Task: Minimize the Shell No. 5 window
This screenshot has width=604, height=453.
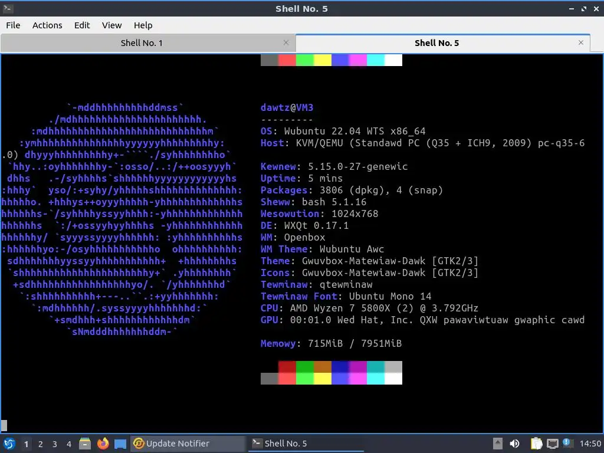Action: (x=571, y=8)
